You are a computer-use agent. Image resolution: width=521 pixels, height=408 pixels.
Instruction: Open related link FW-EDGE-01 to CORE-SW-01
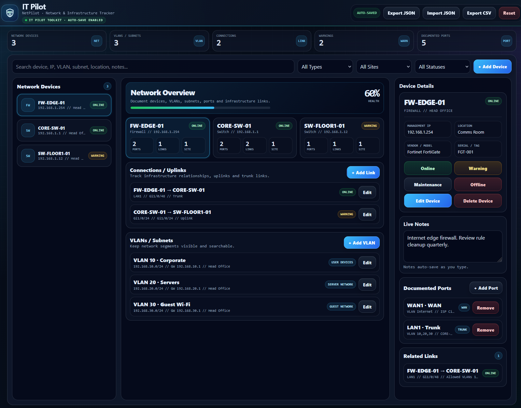tap(453, 373)
